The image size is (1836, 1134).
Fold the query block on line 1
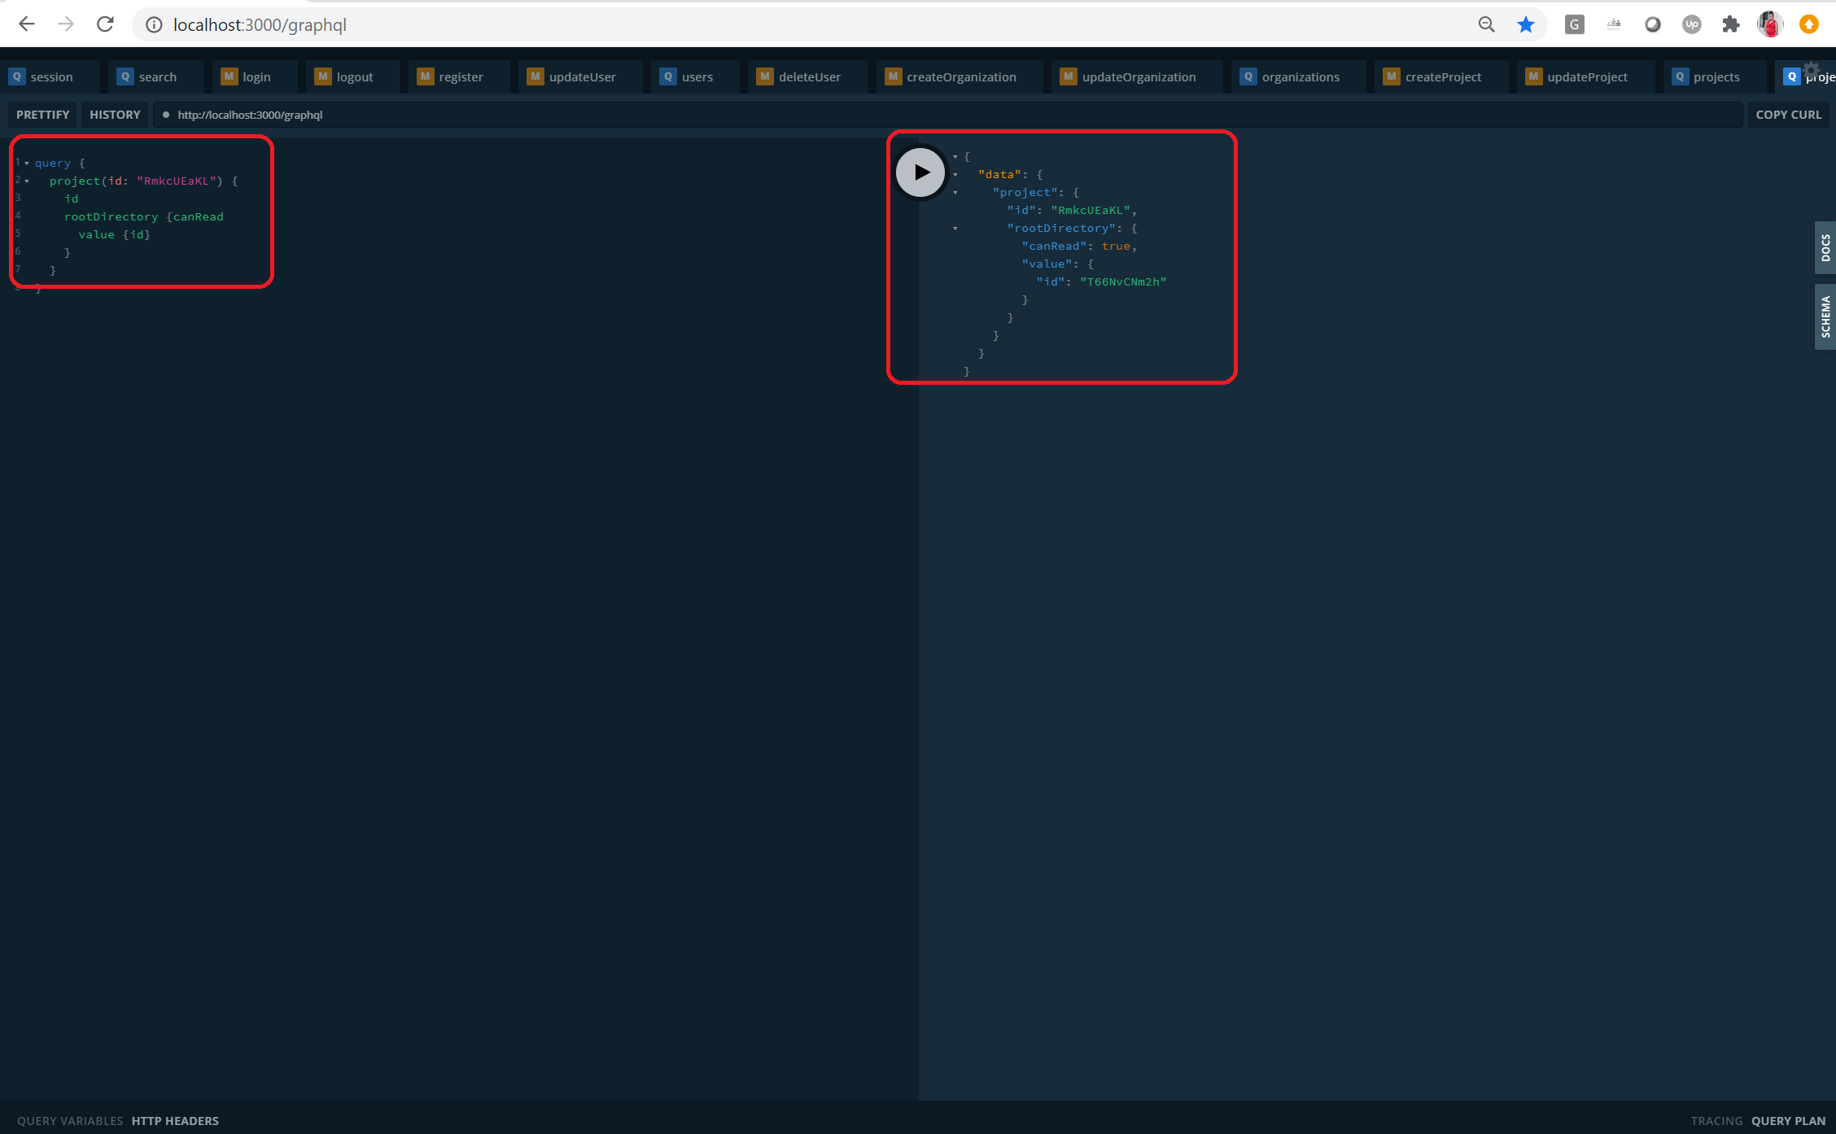[x=27, y=163]
